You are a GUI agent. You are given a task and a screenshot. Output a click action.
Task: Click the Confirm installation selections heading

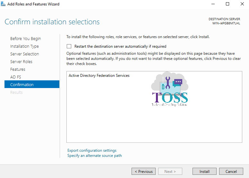(52, 22)
